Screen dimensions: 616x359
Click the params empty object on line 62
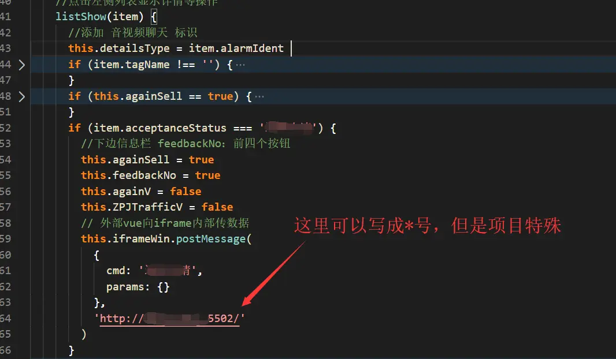pos(138,287)
